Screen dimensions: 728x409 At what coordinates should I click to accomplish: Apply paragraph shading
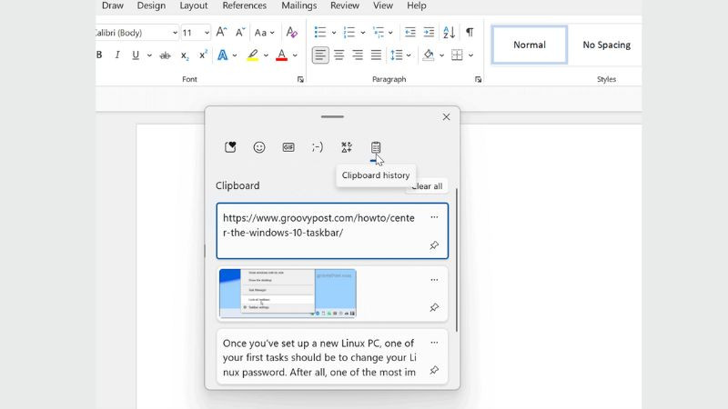pos(429,55)
